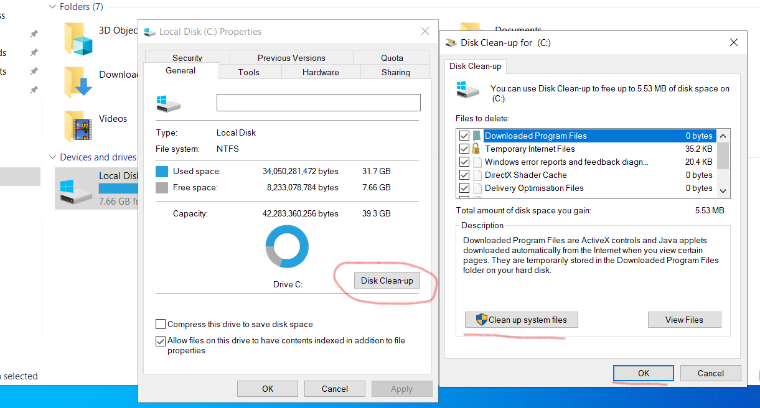Click the drive icon in the Properties title bar
Image resolution: width=760 pixels, height=408 pixels.
(x=149, y=32)
